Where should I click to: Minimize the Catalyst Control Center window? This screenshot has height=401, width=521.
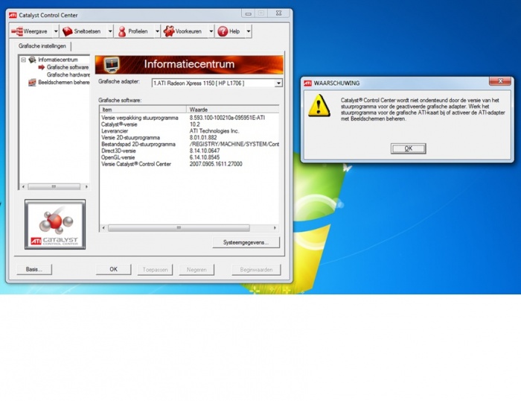[x=248, y=13]
